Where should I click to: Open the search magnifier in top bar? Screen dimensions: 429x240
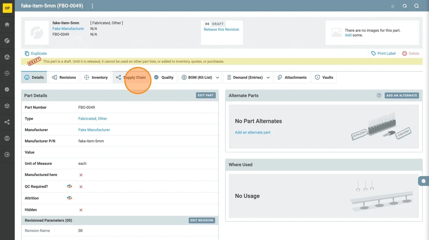416,6
